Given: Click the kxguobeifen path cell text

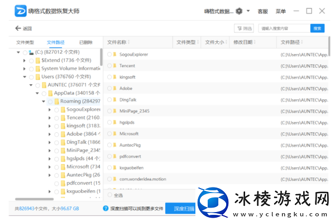Looking at the screenshot, I should coord(304,168).
